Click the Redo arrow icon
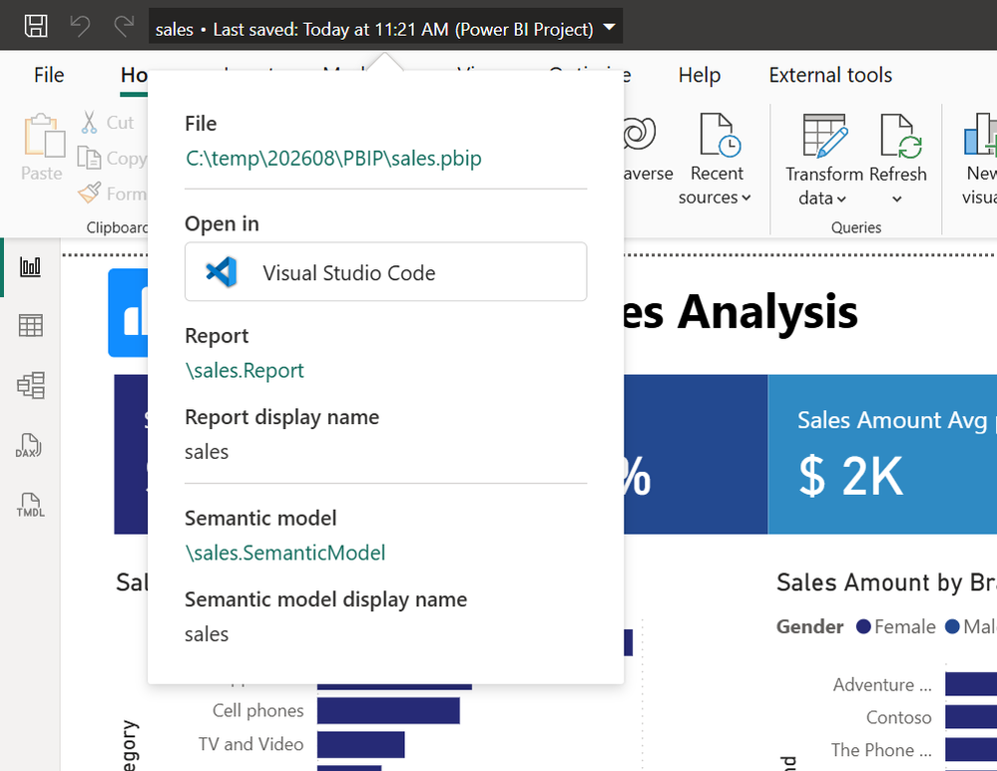This screenshot has height=771, width=997. coord(124,26)
